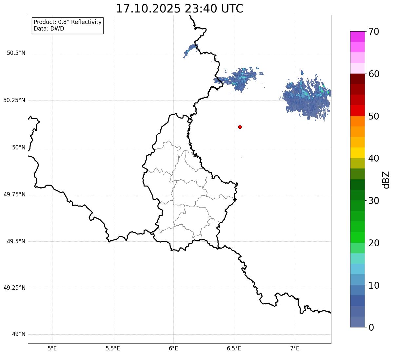Click the colorbar tick label '10'
The image size is (394, 355).
(373, 285)
